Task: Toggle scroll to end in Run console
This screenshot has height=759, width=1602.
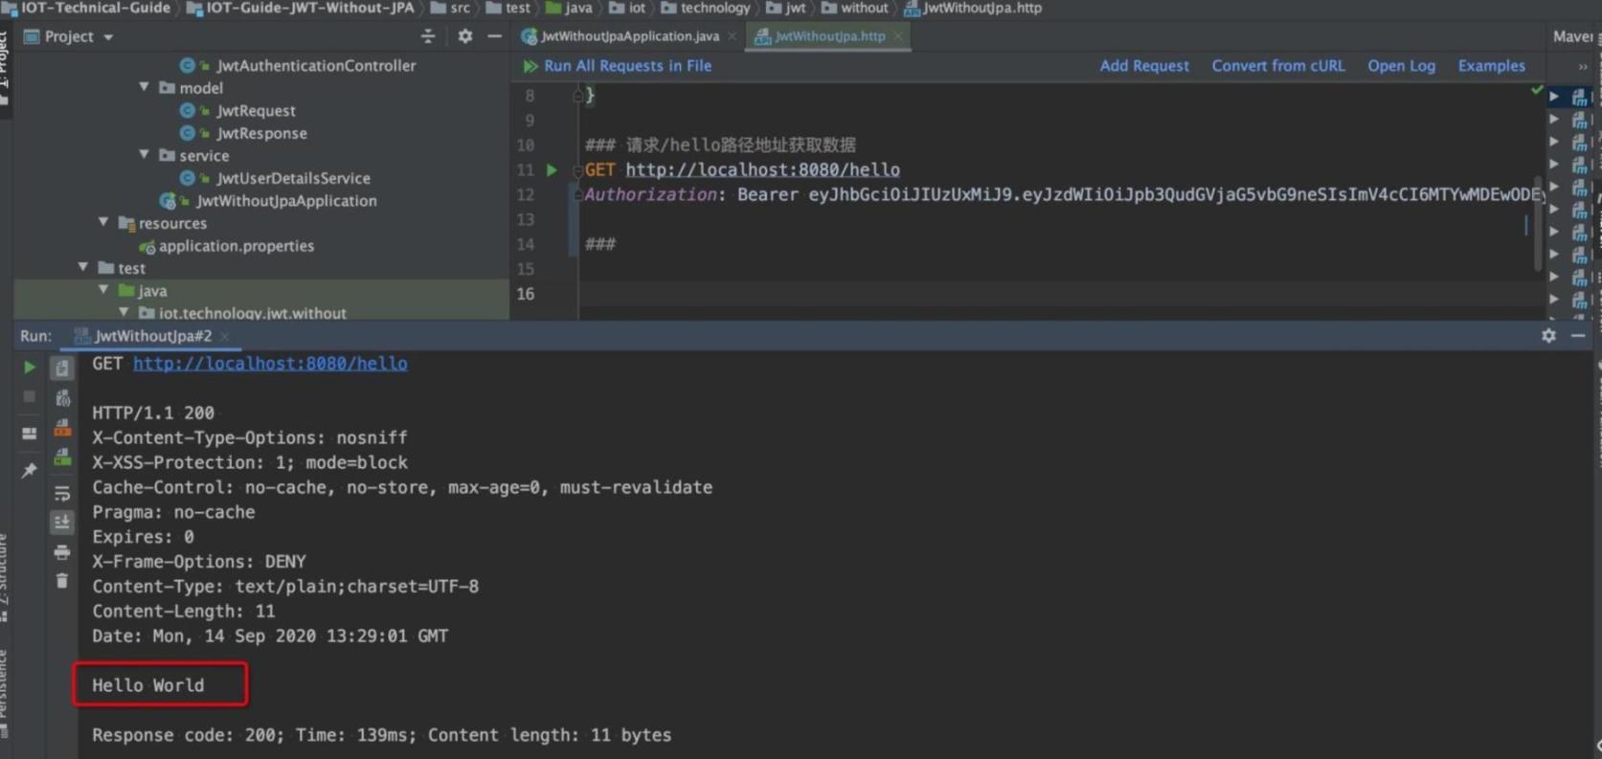Action: pyautogui.click(x=62, y=523)
